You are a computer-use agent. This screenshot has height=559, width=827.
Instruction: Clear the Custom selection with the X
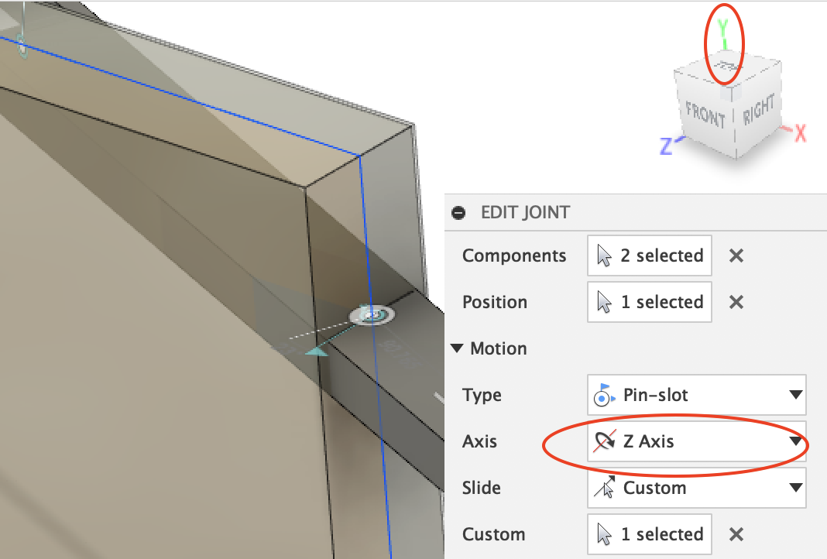[x=735, y=534]
